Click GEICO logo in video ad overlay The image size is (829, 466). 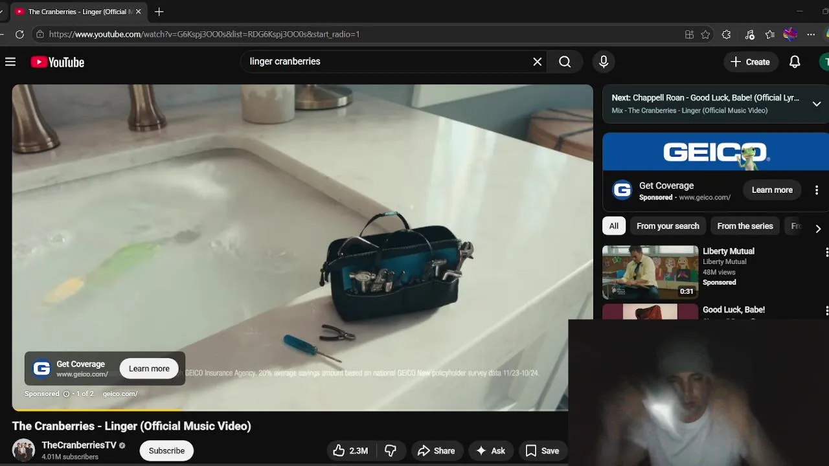[41, 368]
